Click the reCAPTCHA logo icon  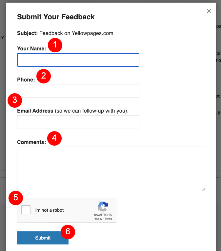103,206
